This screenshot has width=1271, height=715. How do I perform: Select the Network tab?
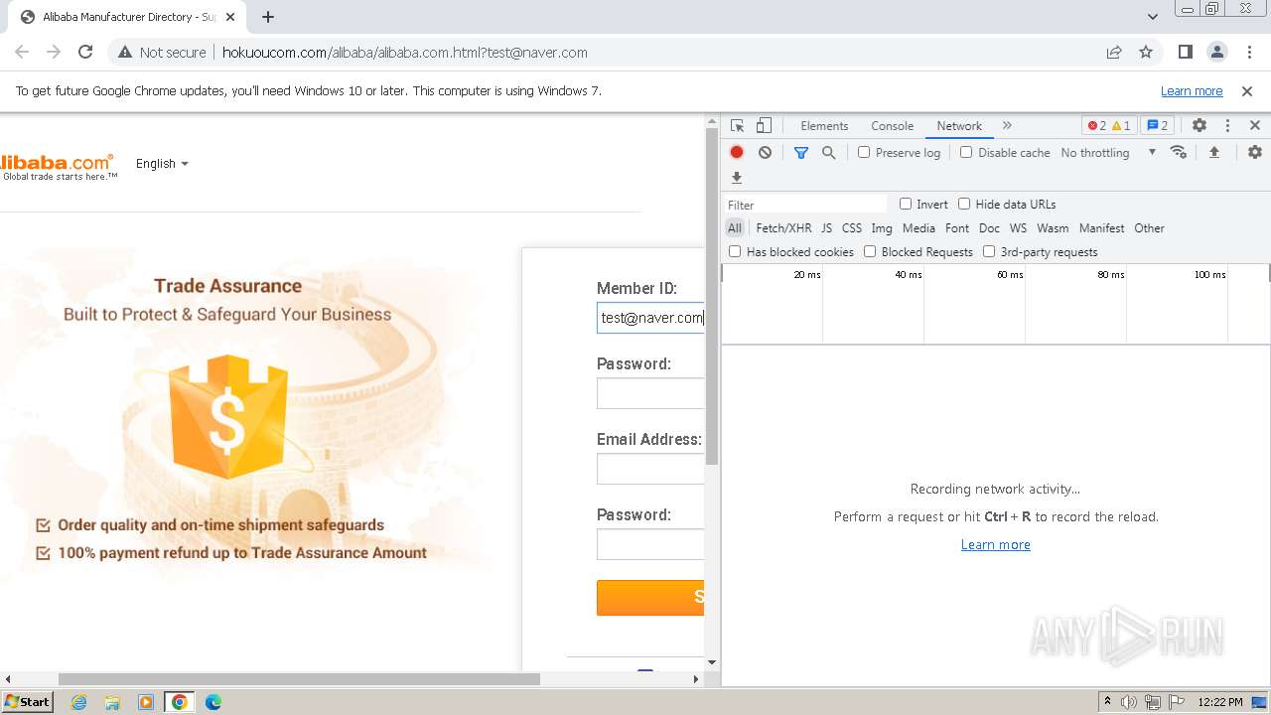(959, 126)
